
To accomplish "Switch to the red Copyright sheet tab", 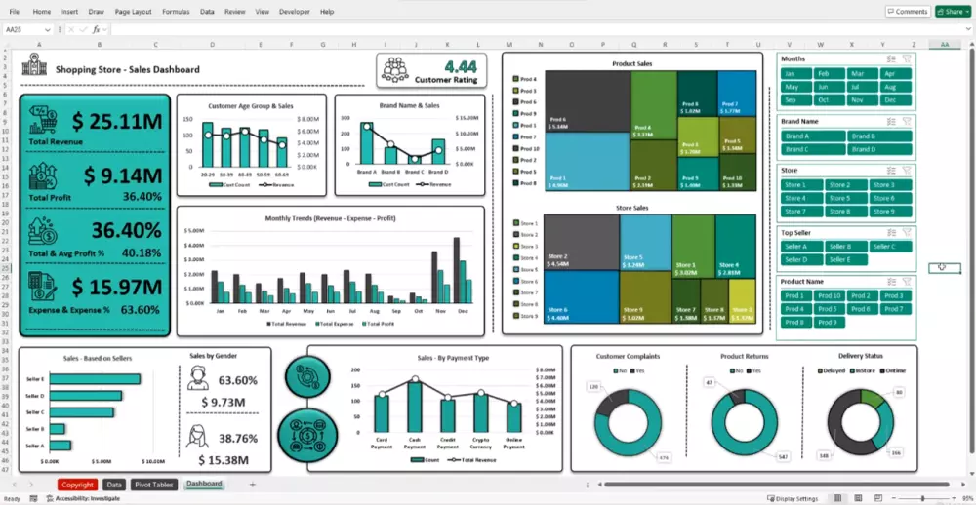I will pos(78,485).
